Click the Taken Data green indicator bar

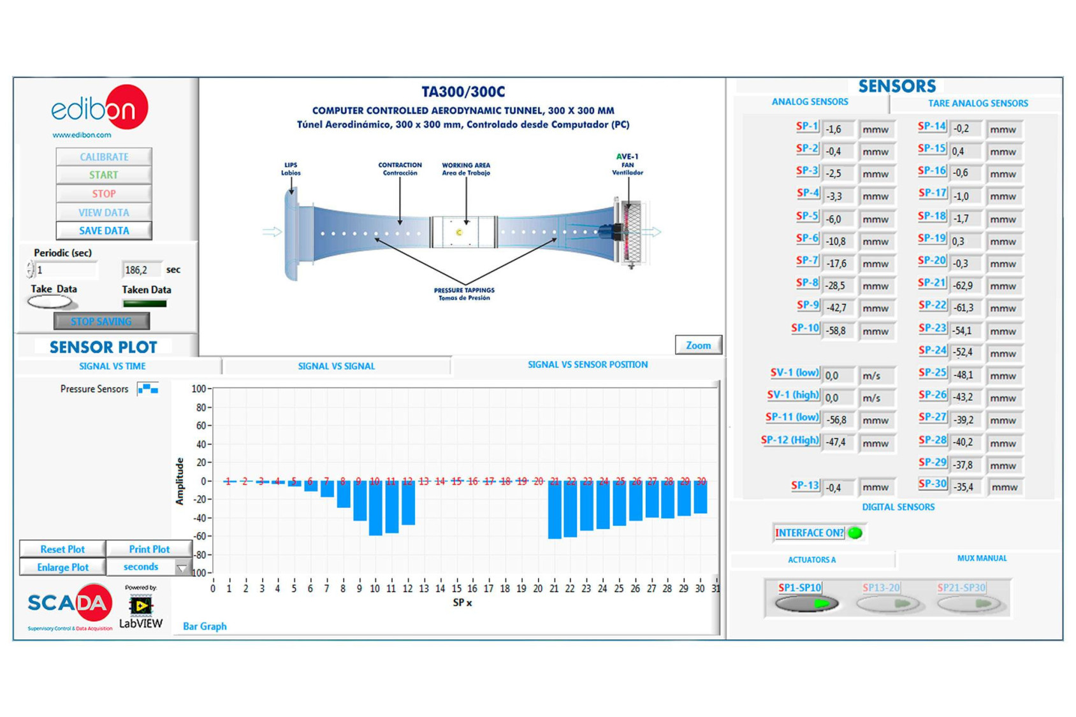click(x=145, y=304)
